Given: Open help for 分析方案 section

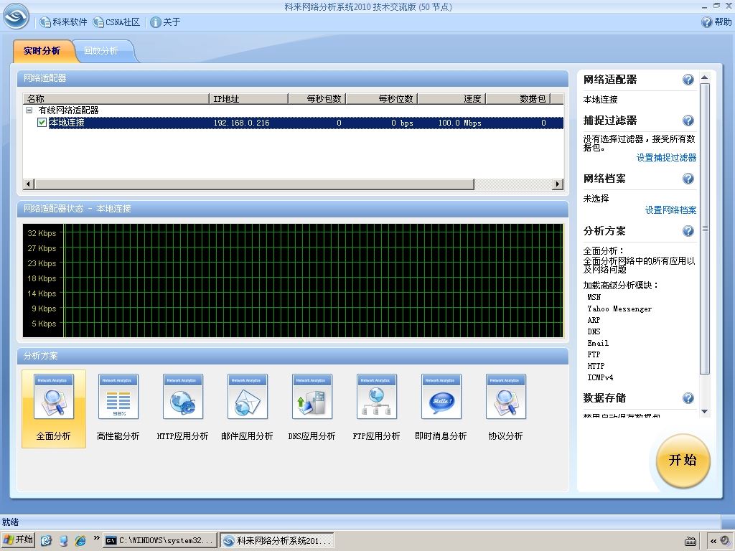Looking at the screenshot, I should (688, 231).
